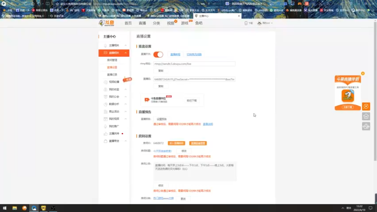Click the page vertical scrollbar
377x212 pixels.
click(x=375, y=91)
